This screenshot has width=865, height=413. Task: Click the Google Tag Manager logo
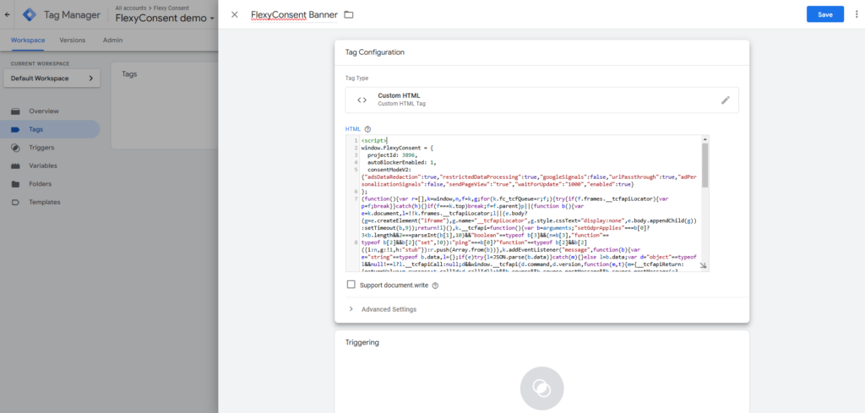(x=30, y=14)
